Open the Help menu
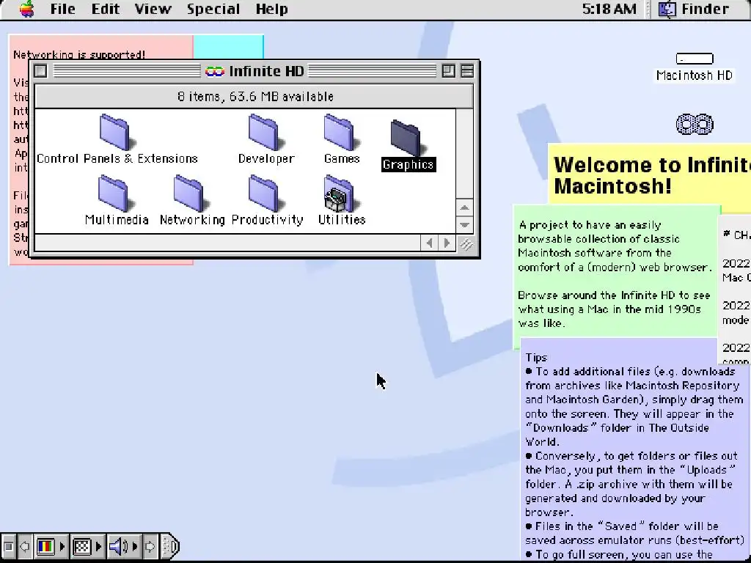 [x=271, y=9]
